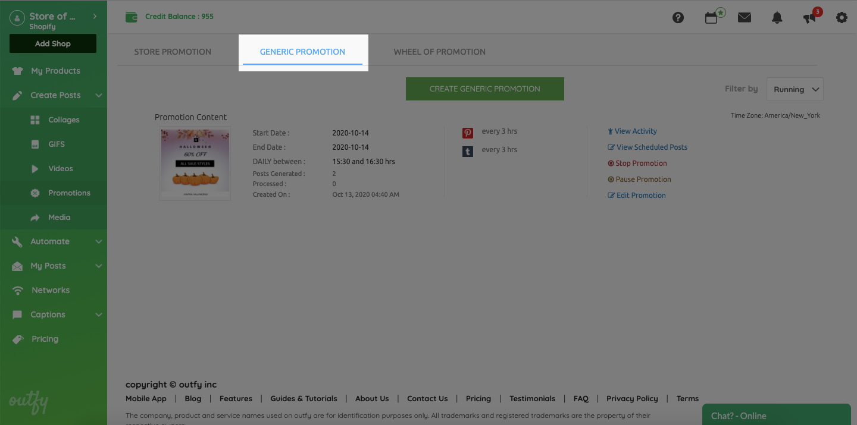
Task: Open the settings gear icon
Action: pos(842,18)
